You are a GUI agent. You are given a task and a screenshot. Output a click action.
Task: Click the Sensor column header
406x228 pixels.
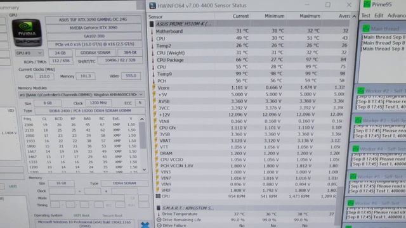click(x=155, y=17)
